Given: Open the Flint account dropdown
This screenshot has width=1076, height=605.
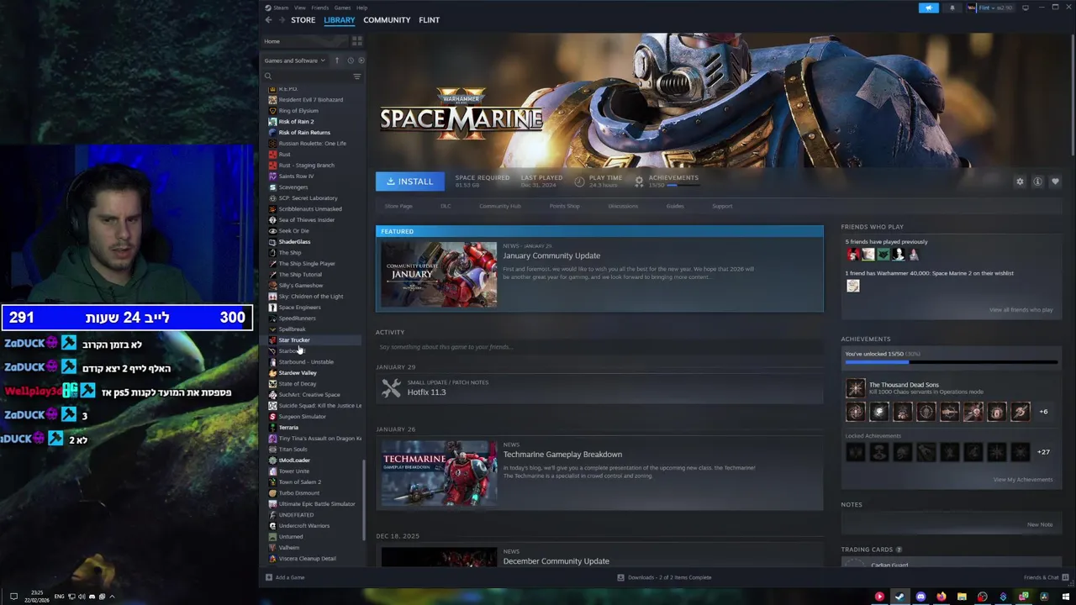Looking at the screenshot, I should click(x=990, y=8).
